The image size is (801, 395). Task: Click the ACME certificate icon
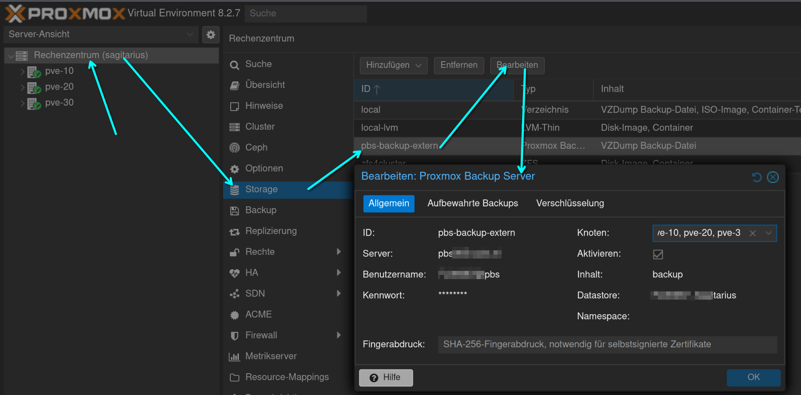tap(234, 315)
